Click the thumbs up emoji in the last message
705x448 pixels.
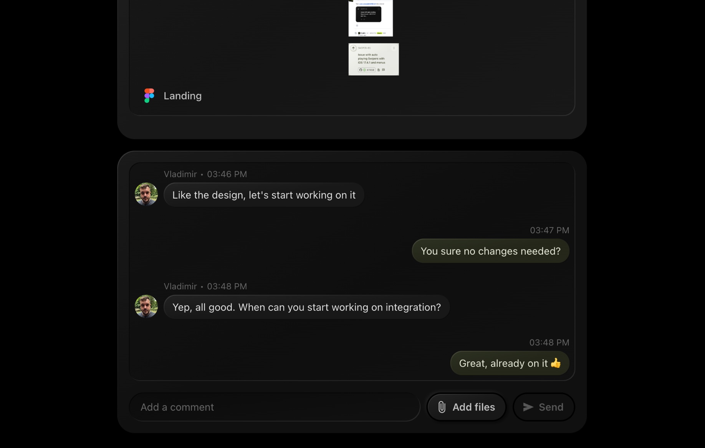click(x=556, y=363)
